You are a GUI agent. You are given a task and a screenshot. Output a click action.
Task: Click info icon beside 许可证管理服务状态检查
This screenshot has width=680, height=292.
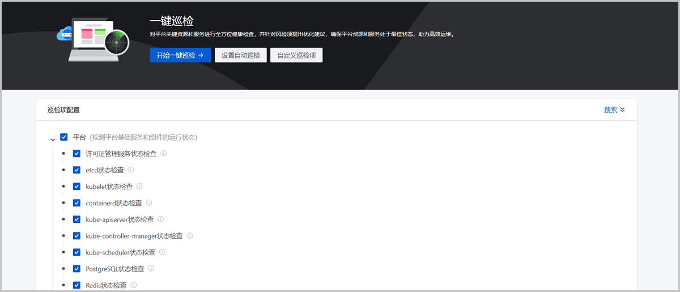pos(164,153)
